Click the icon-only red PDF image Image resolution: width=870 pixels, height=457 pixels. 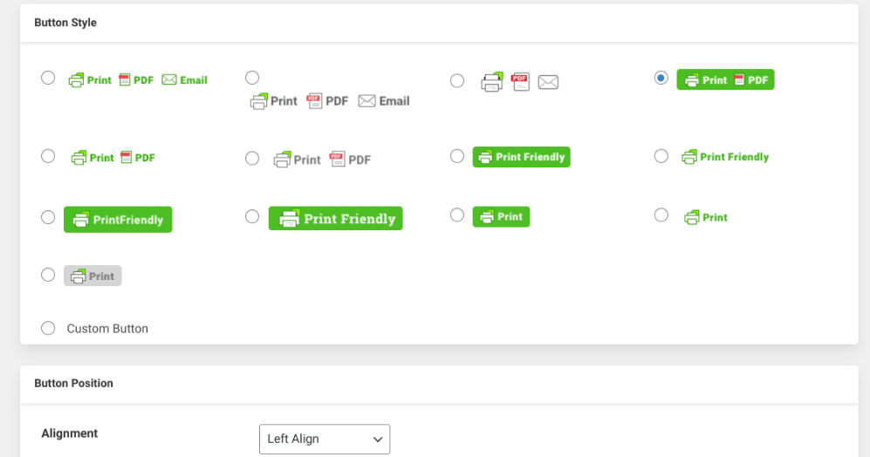coord(521,82)
